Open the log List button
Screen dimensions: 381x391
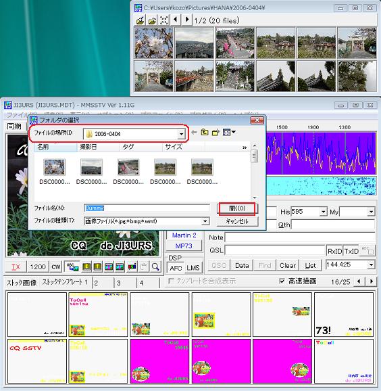pos(310,266)
